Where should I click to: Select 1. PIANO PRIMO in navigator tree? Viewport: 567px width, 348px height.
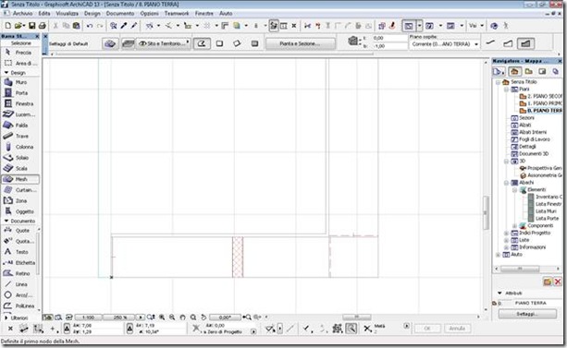[541, 103]
